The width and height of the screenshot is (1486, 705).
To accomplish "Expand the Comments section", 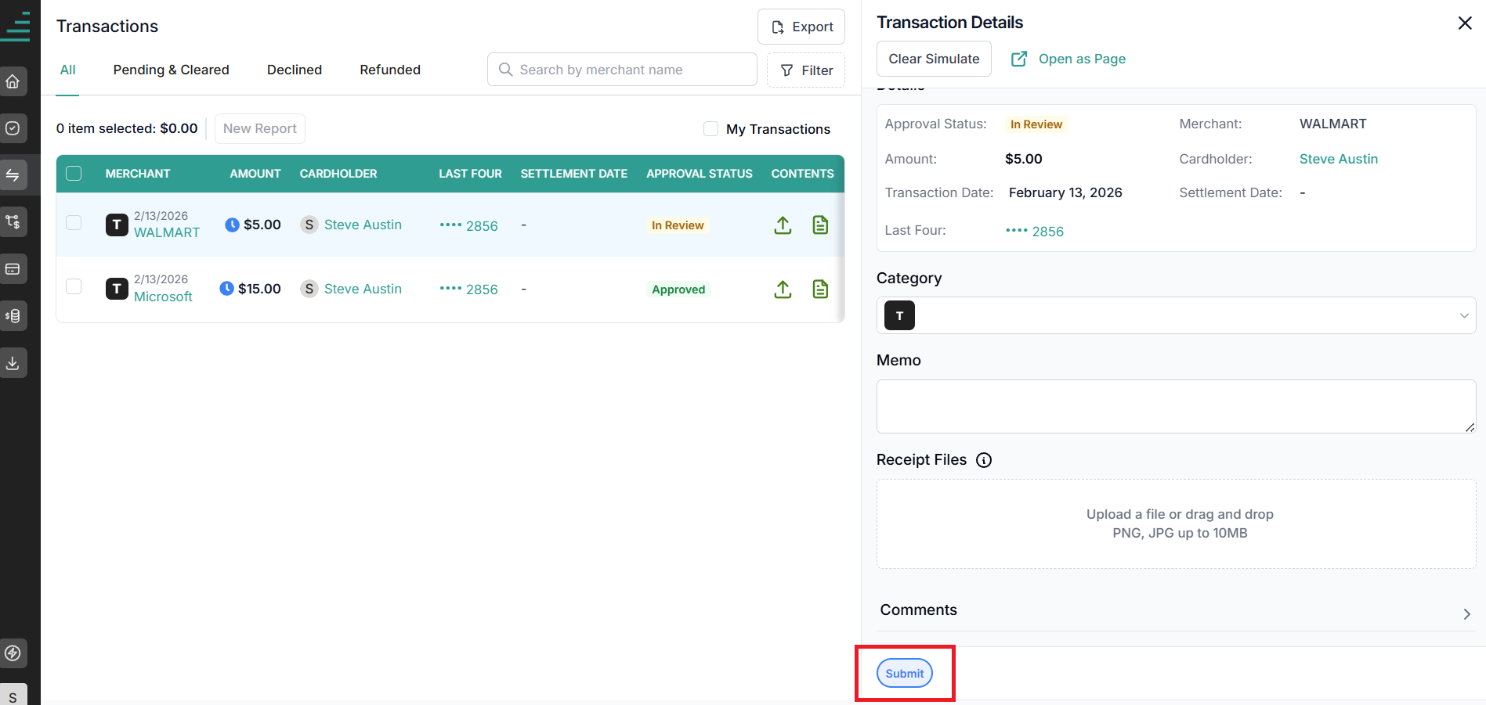I will (1176, 610).
